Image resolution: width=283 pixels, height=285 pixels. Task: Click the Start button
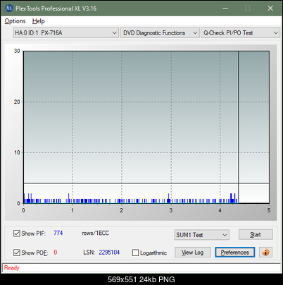(x=256, y=234)
